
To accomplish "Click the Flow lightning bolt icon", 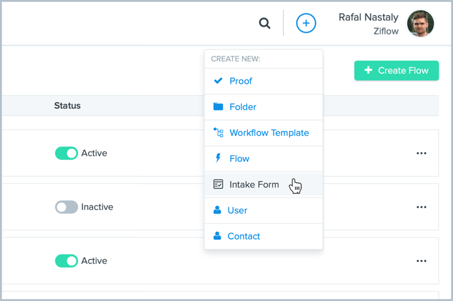I will (x=218, y=159).
